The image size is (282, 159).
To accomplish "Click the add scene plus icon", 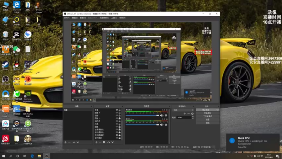I will (x=65, y=142).
